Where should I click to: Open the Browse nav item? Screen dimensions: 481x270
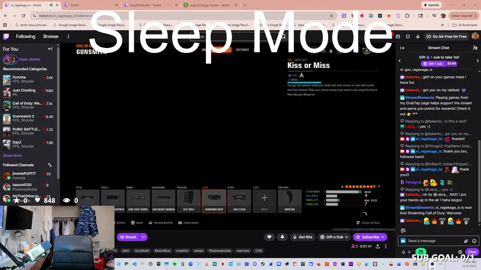coord(51,36)
